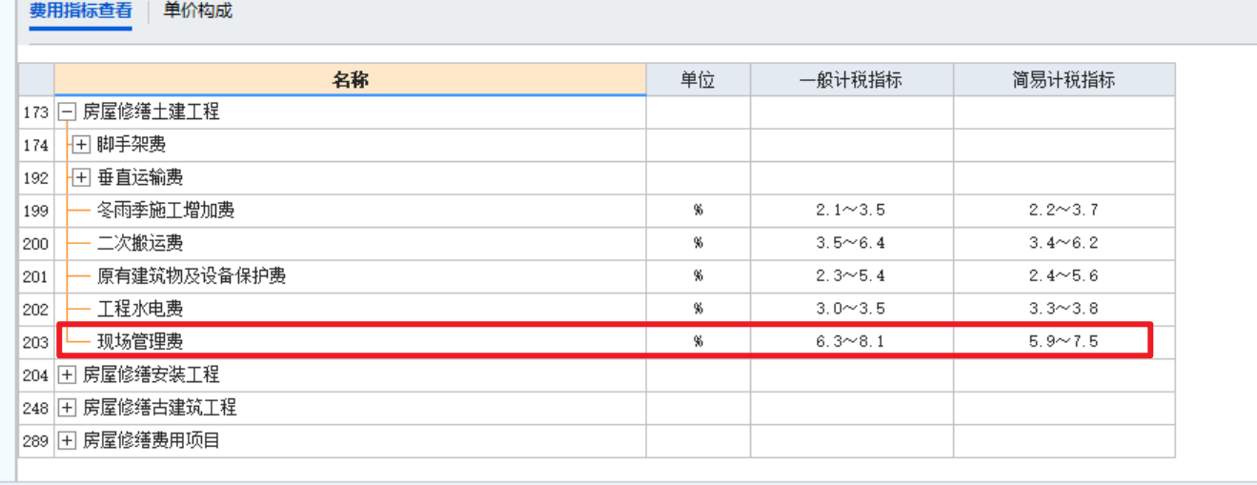Click row number 203
The height and width of the screenshot is (485, 1257).
tap(36, 341)
